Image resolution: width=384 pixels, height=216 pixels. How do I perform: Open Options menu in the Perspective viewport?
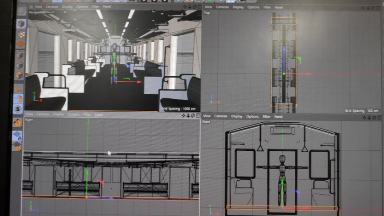[x=82, y=7]
